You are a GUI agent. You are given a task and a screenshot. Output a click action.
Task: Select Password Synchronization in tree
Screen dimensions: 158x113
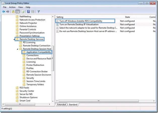32,33
